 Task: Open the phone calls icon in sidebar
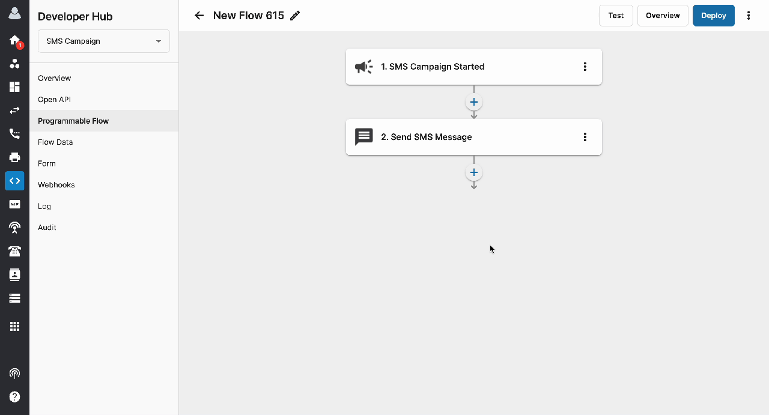click(x=14, y=134)
